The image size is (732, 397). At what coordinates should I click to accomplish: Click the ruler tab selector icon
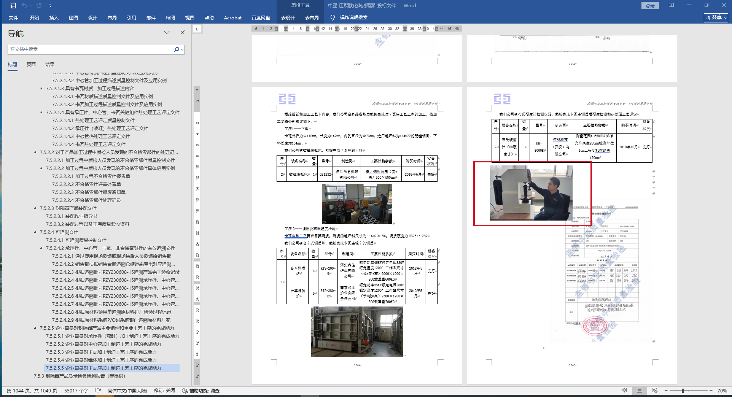pyautogui.click(x=197, y=29)
